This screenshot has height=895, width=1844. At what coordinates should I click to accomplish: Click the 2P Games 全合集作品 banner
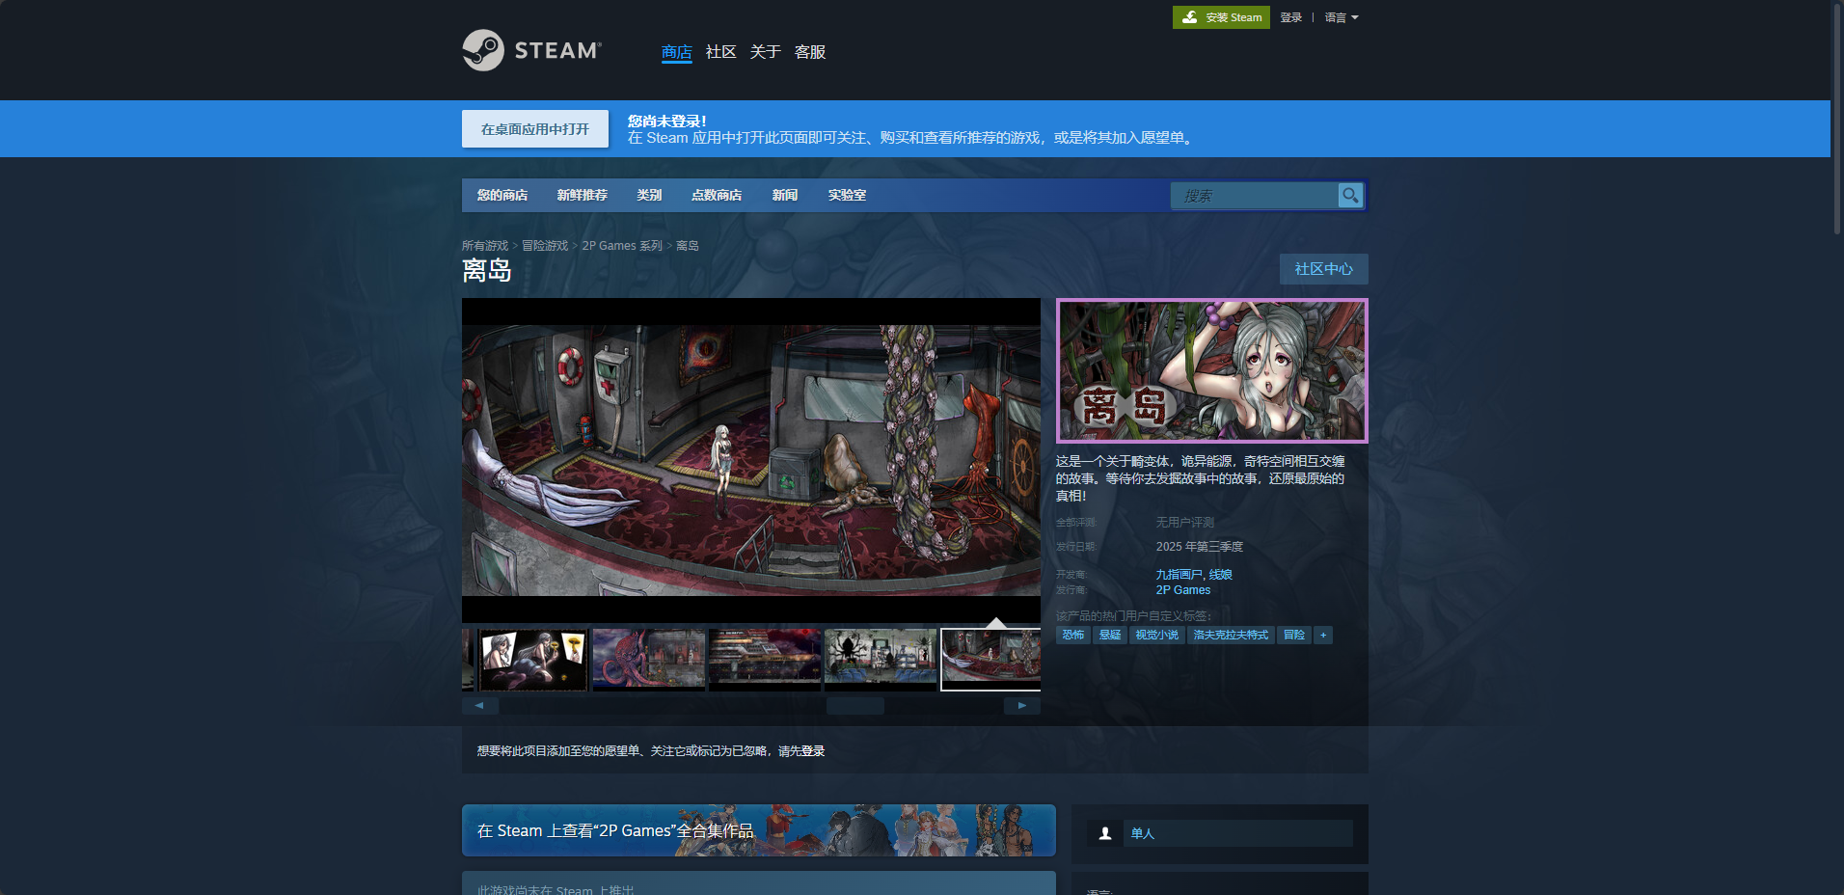coord(759,830)
